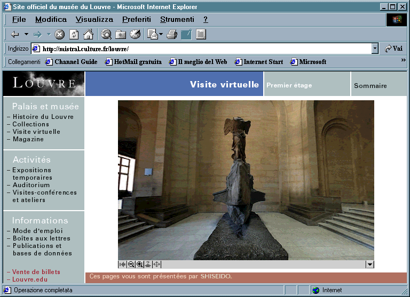Viewport: 410px width, 297px height.
Task: Go back with the Back arrow
Action: point(15,34)
